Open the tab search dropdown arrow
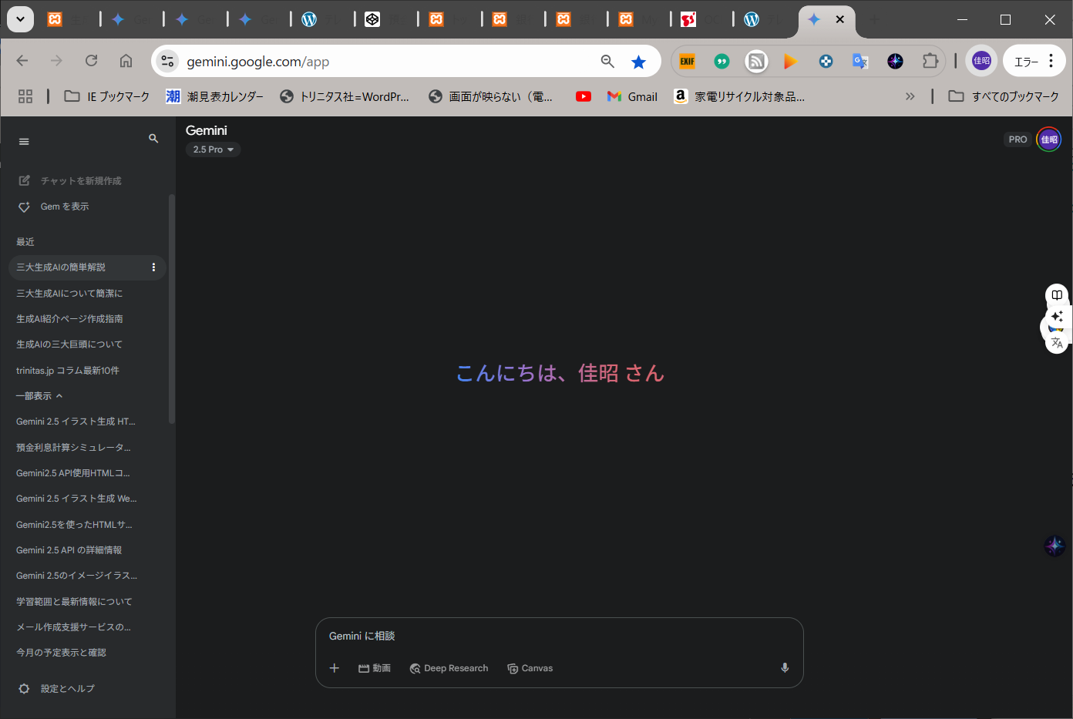 pos(20,19)
